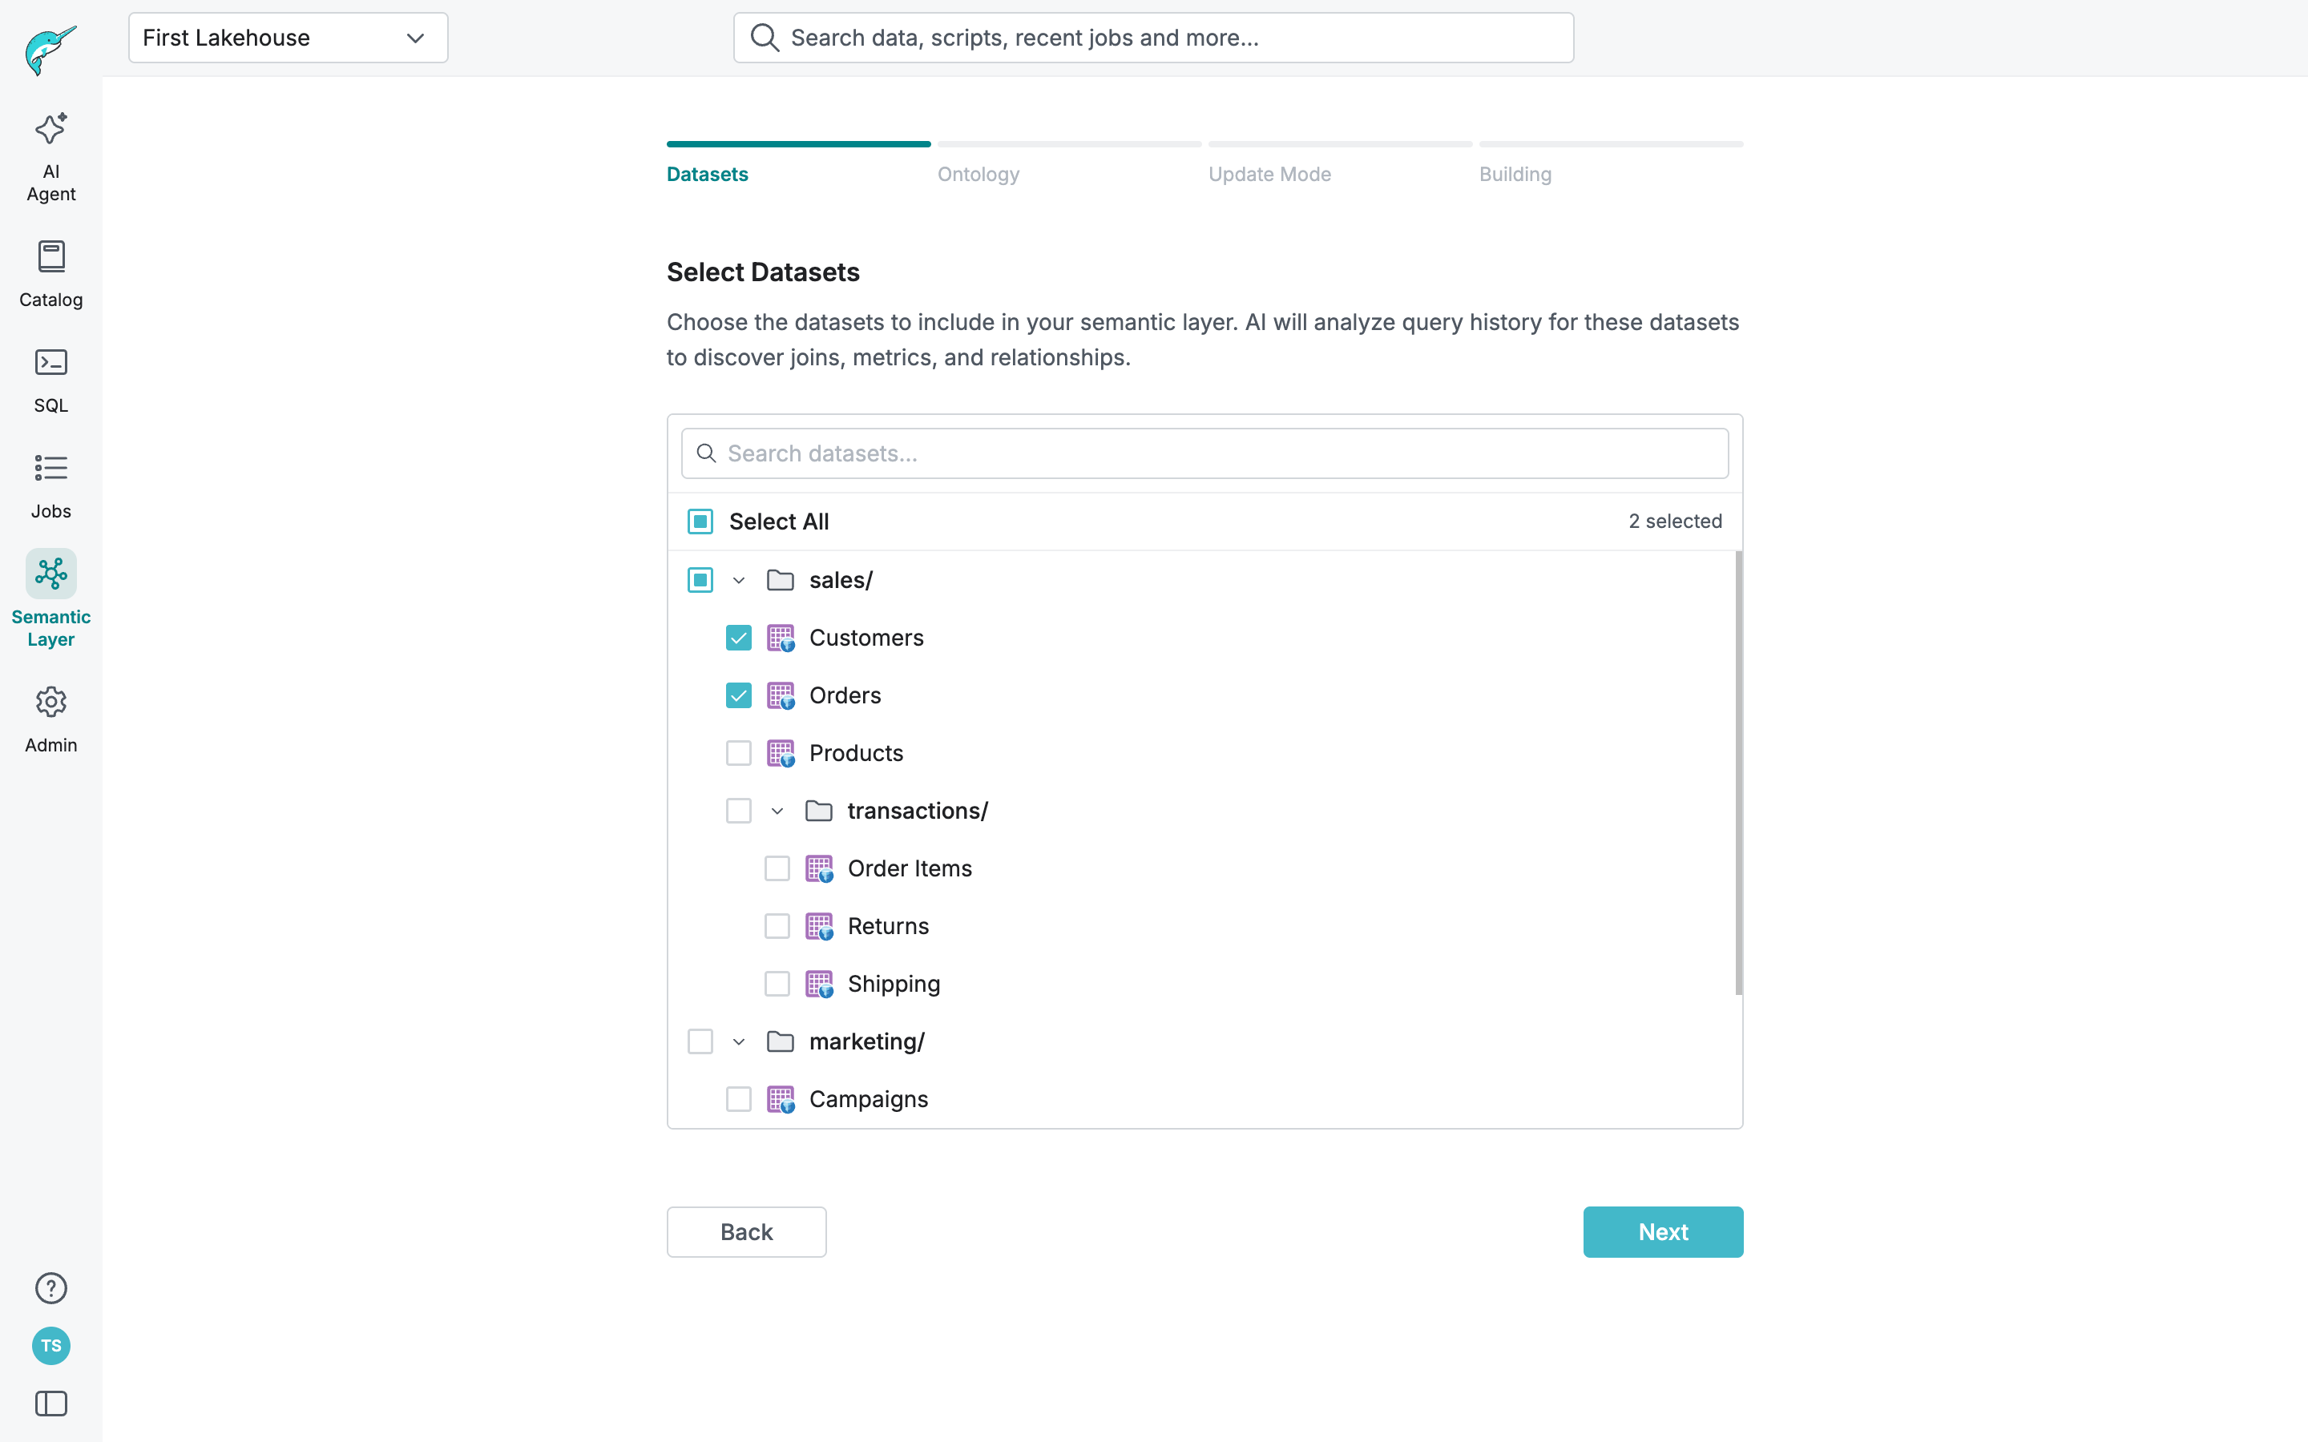2308x1442 pixels.
Task: Collapse the sales/ folder
Action: 737,579
